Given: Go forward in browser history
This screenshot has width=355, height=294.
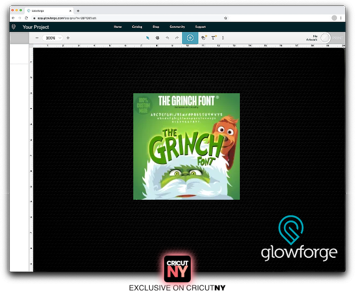Looking at the screenshot, I should (x=20, y=18).
